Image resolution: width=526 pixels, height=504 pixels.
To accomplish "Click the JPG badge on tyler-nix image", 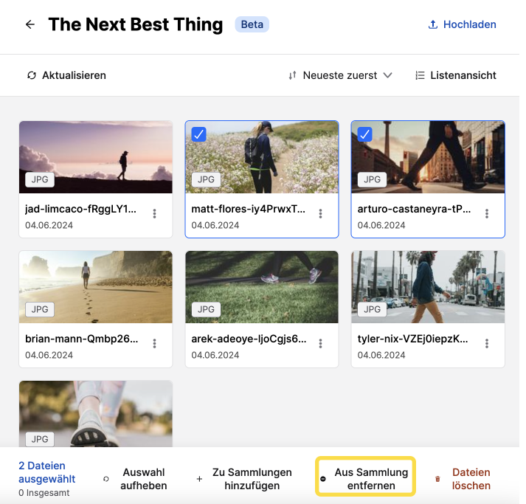I will coord(372,309).
